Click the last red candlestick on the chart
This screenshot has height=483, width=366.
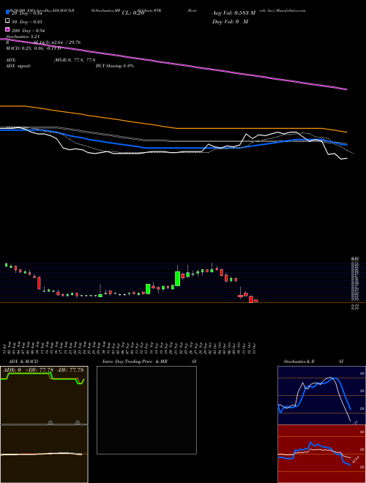tap(256, 300)
